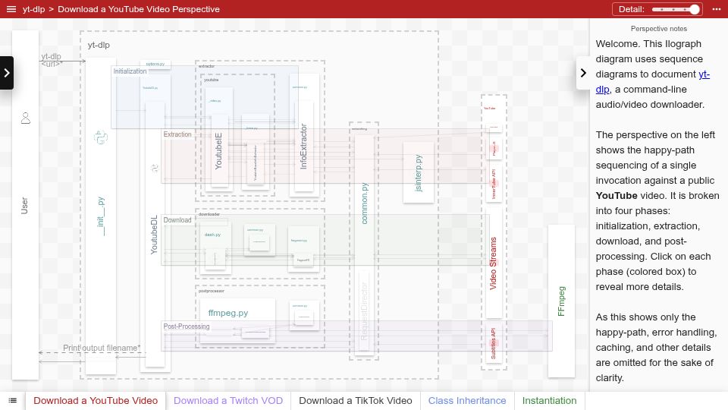This screenshot has height=410, width=728.
Task: Click the Perspective notes heading
Action: [x=659, y=29]
